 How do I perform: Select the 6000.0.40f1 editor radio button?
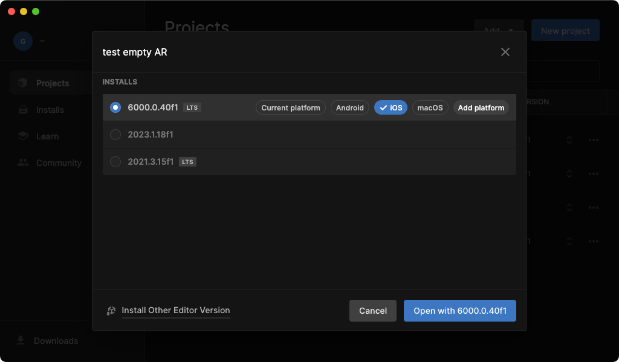tap(115, 107)
